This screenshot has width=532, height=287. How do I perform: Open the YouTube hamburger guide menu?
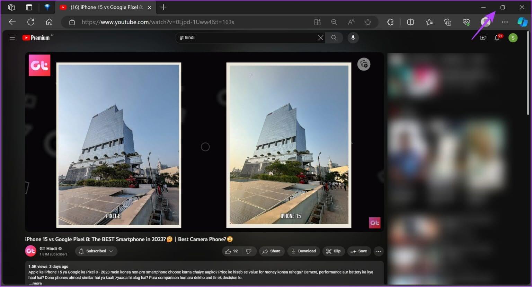pyautogui.click(x=12, y=38)
